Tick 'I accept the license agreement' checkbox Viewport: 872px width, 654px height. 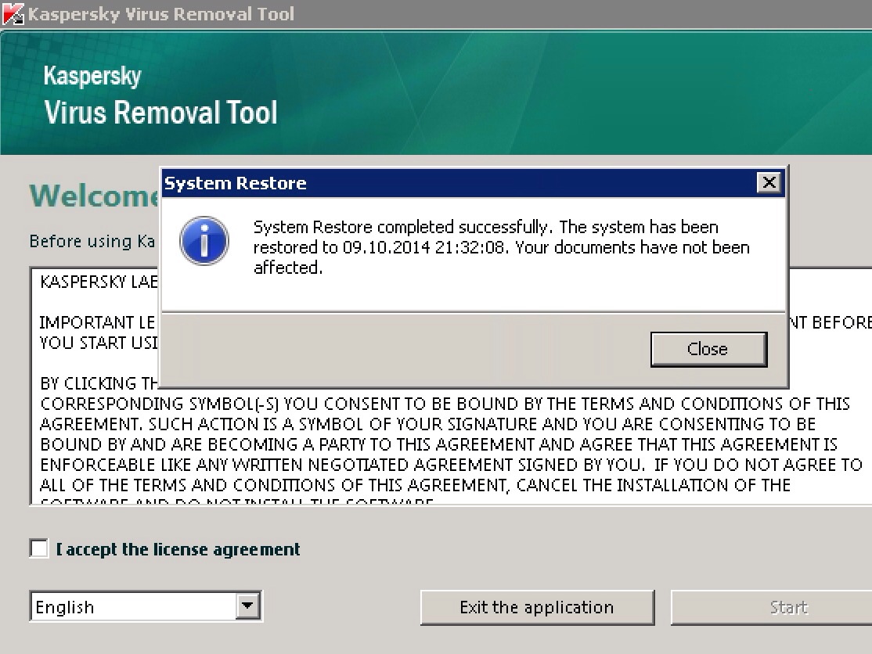click(x=39, y=548)
